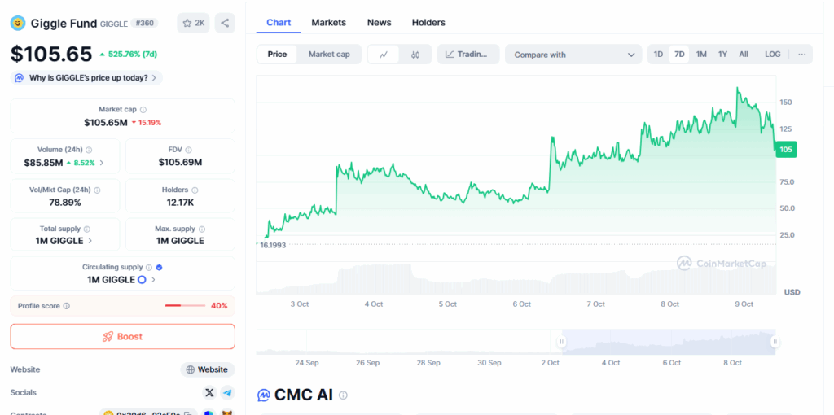Switch to the Markets tab

(x=328, y=22)
